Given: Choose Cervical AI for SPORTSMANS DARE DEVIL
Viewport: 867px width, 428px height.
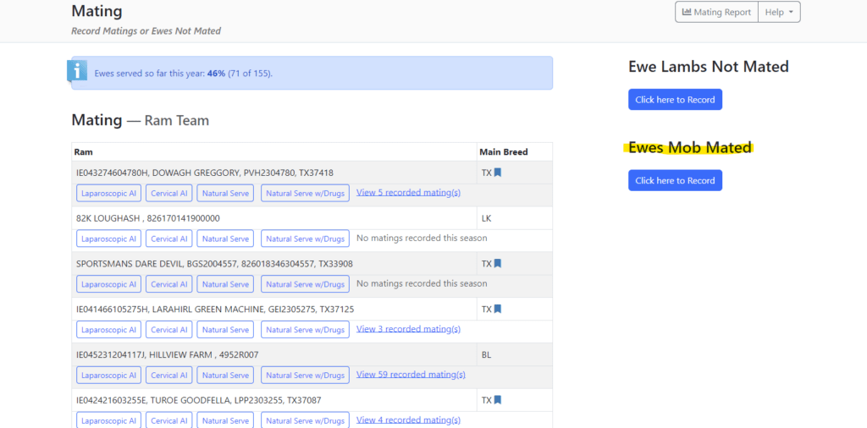Looking at the screenshot, I should (169, 284).
